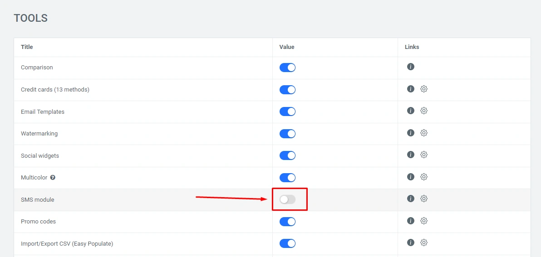
Task: Enable the SMS module toggle
Action: click(x=287, y=199)
